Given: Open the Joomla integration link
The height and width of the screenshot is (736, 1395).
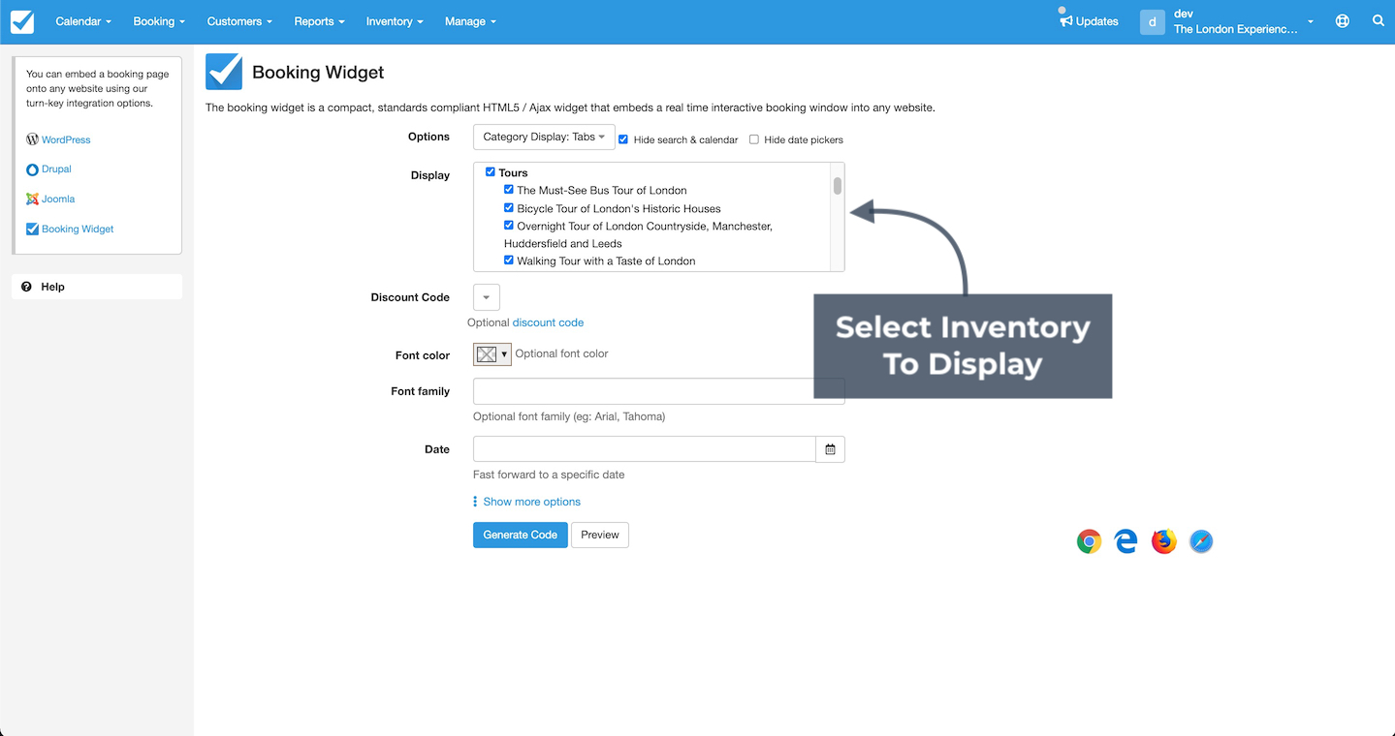Looking at the screenshot, I should pos(58,199).
